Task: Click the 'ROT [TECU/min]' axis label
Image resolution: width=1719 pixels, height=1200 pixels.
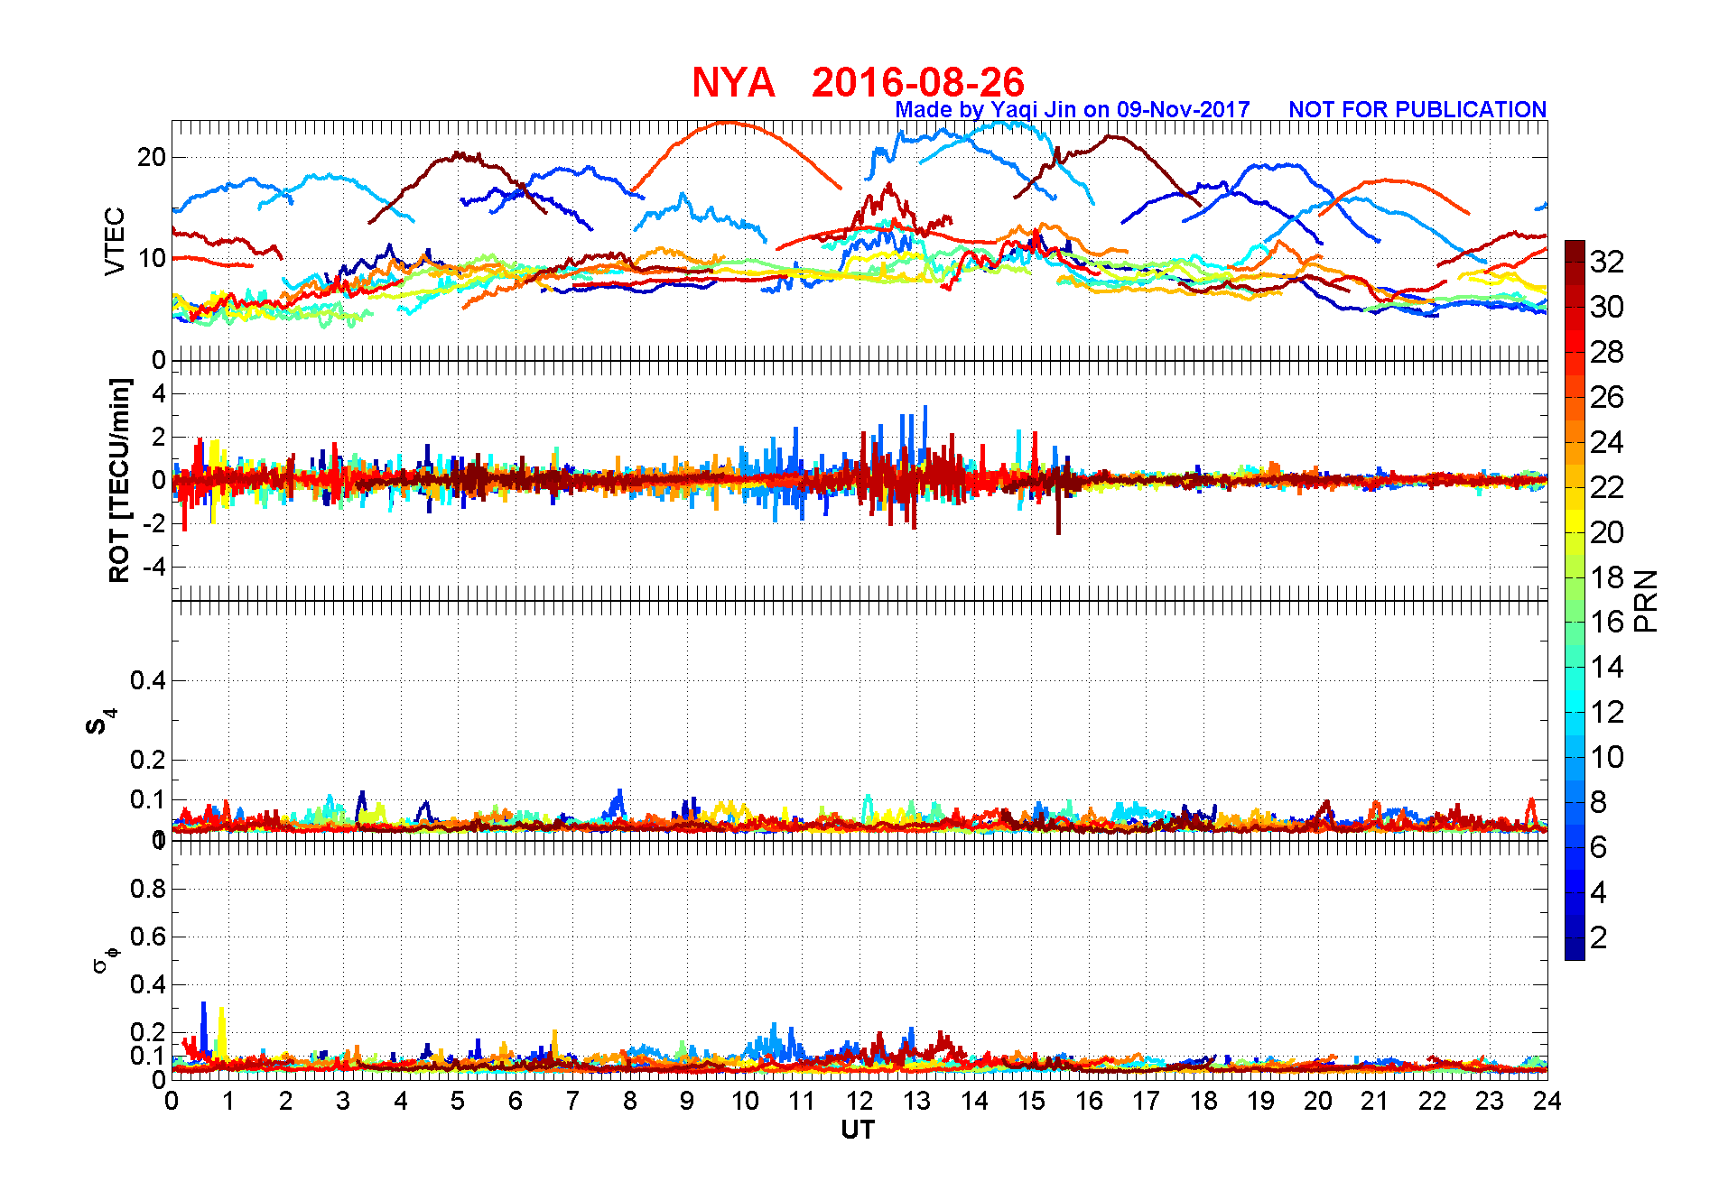Action: pos(118,480)
